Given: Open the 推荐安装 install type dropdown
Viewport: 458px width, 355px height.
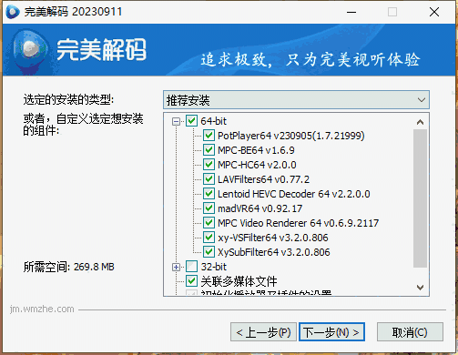Looking at the screenshot, I should [296, 100].
